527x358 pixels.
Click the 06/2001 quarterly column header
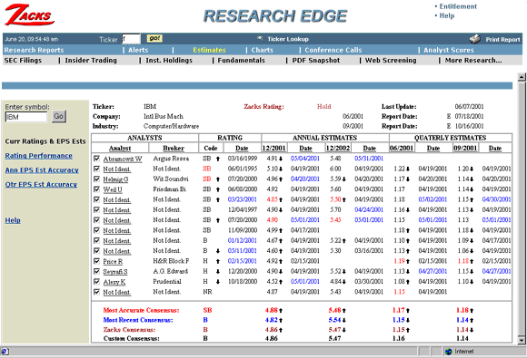pyautogui.click(x=402, y=148)
